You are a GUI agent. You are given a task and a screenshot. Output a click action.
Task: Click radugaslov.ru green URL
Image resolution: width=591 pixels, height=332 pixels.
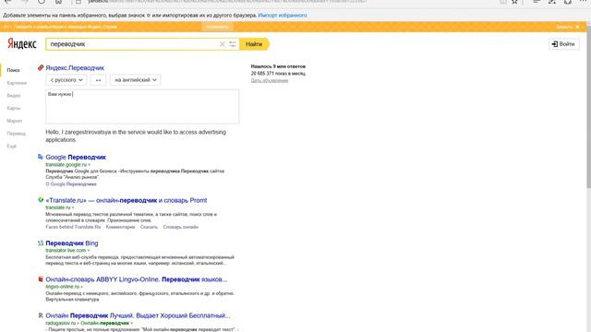pos(60,323)
